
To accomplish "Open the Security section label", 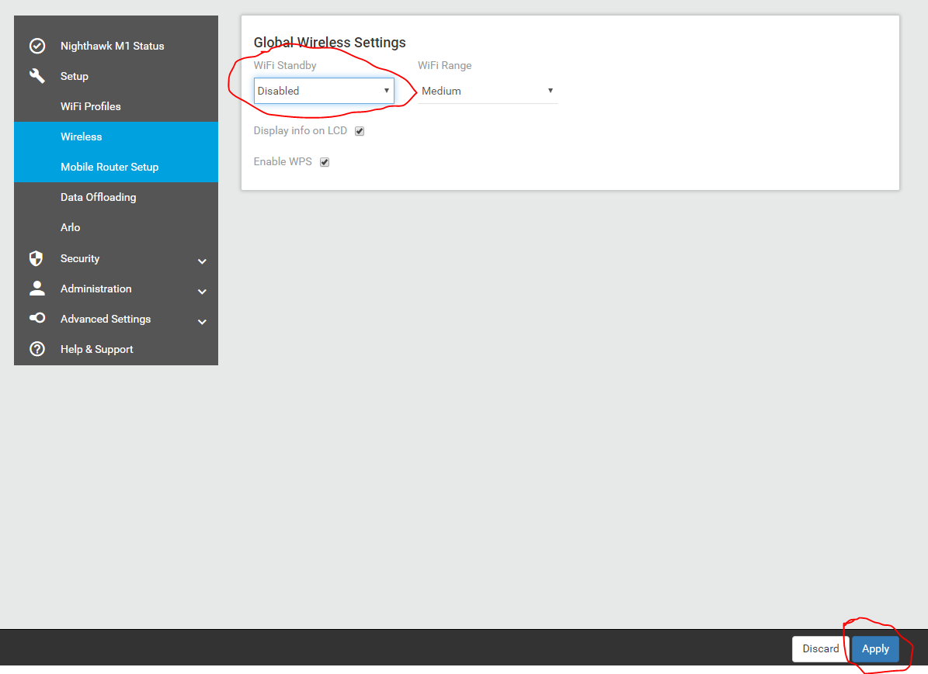I will coord(80,258).
